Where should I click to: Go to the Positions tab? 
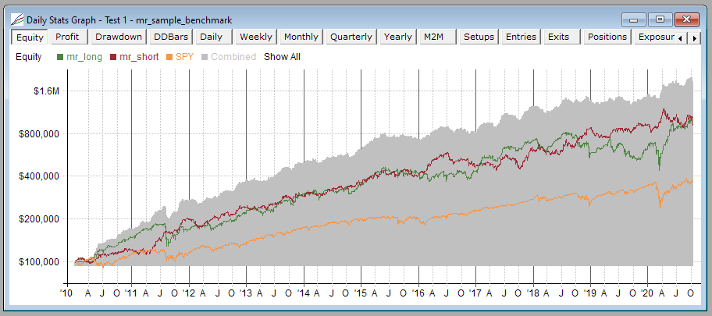click(607, 37)
